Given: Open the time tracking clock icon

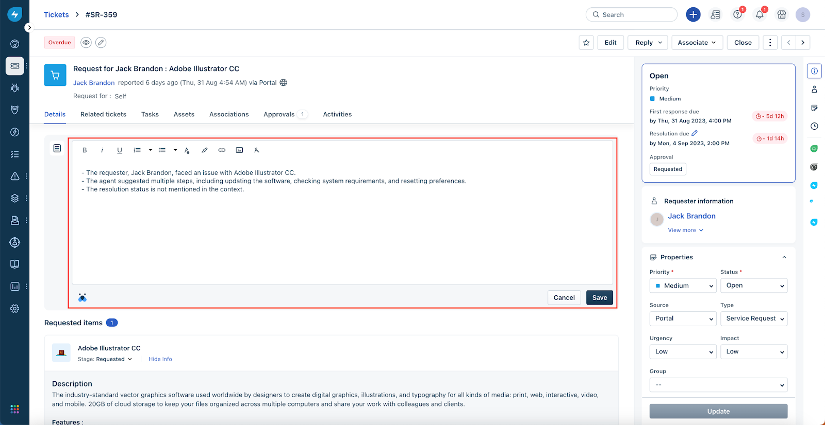Looking at the screenshot, I should tap(814, 126).
